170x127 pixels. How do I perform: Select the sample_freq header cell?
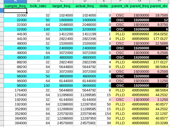pos(15,6)
